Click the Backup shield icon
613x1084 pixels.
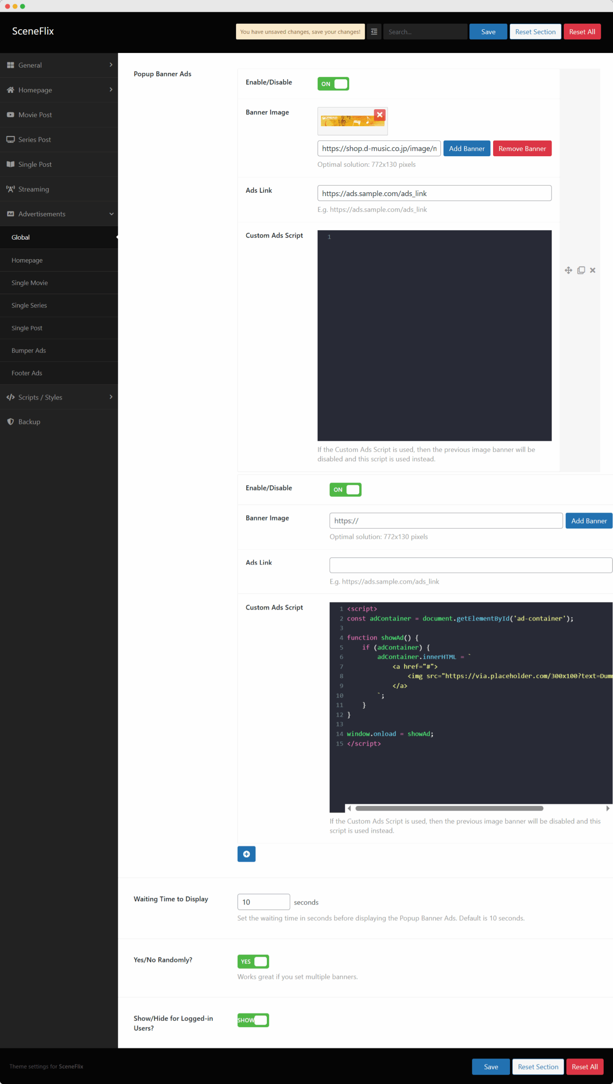coord(11,422)
